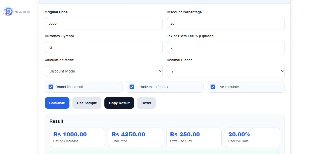Select the Currency Symbol text box
Image resolution: width=318 pixels, height=154 pixels.
tap(104, 47)
